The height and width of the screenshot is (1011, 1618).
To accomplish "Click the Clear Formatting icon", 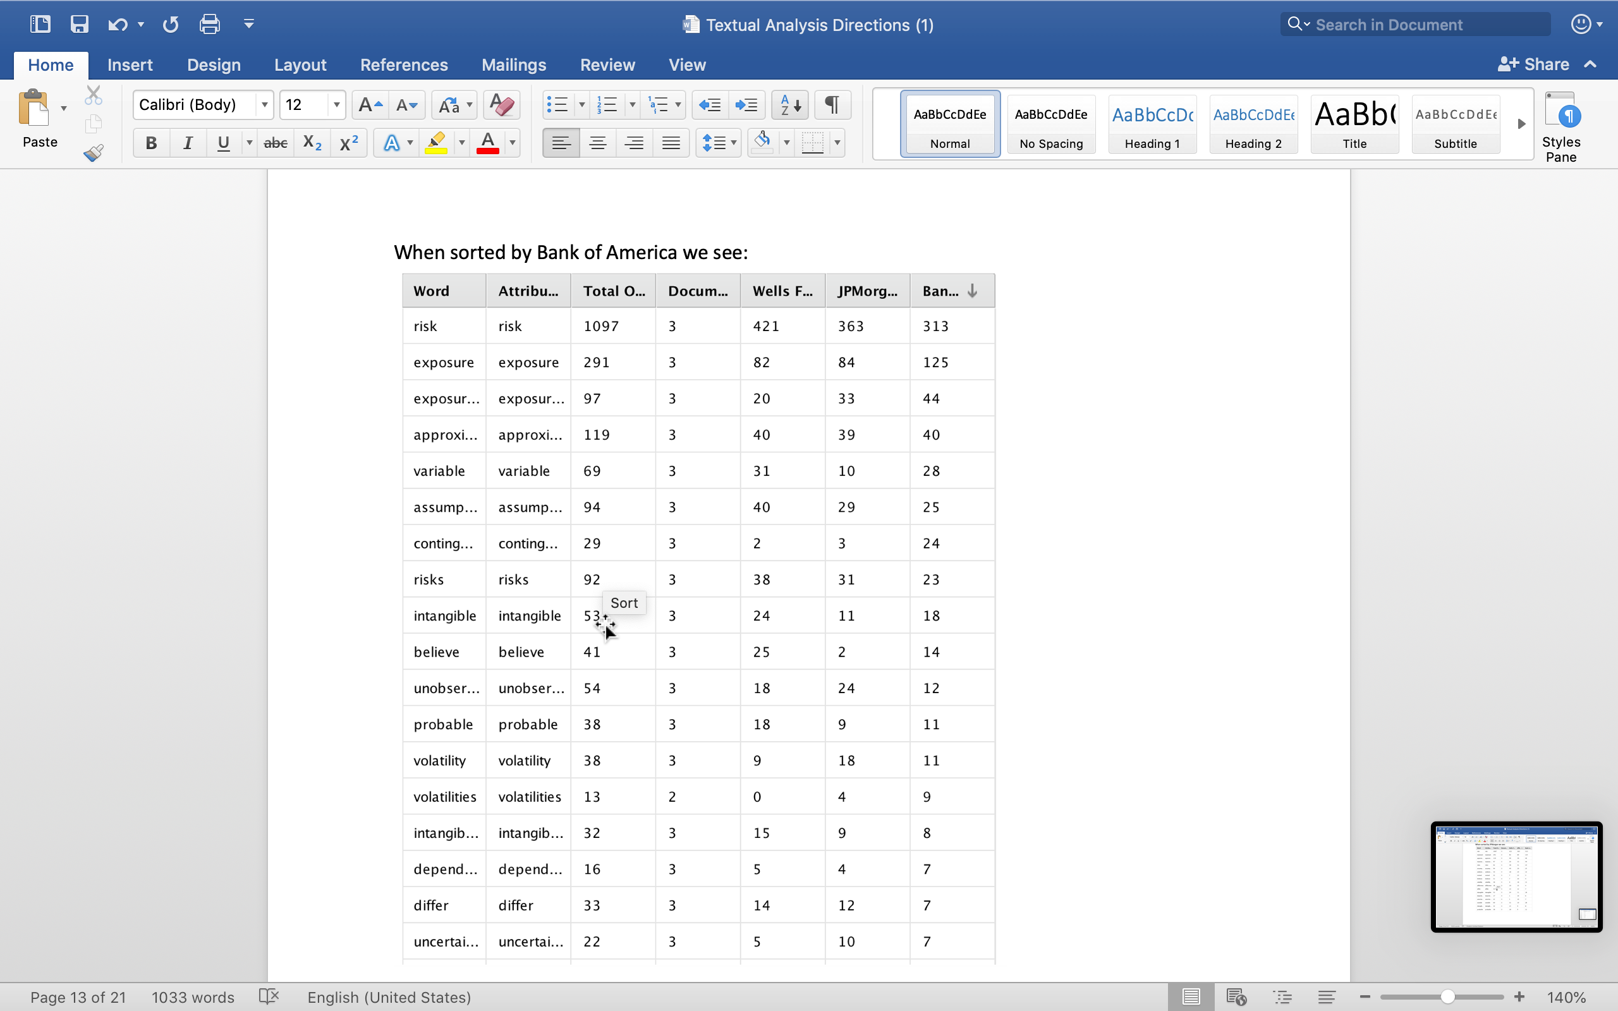I will [x=500, y=105].
